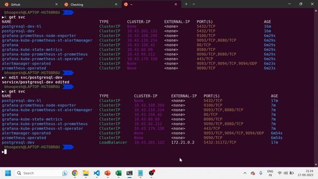
Task: Click the volume speaker tray icon
Action: click(286, 173)
